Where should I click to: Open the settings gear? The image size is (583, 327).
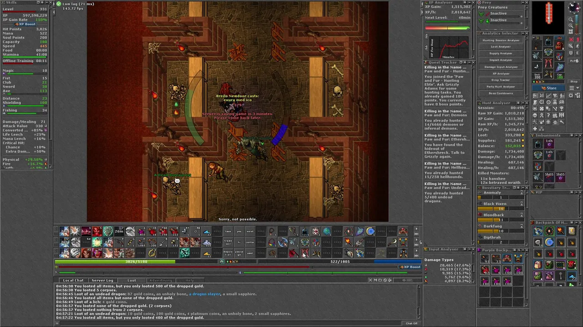(x=571, y=95)
